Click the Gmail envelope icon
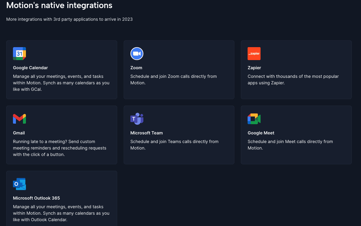Image resolution: width=361 pixels, height=226 pixels. point(19,119)
